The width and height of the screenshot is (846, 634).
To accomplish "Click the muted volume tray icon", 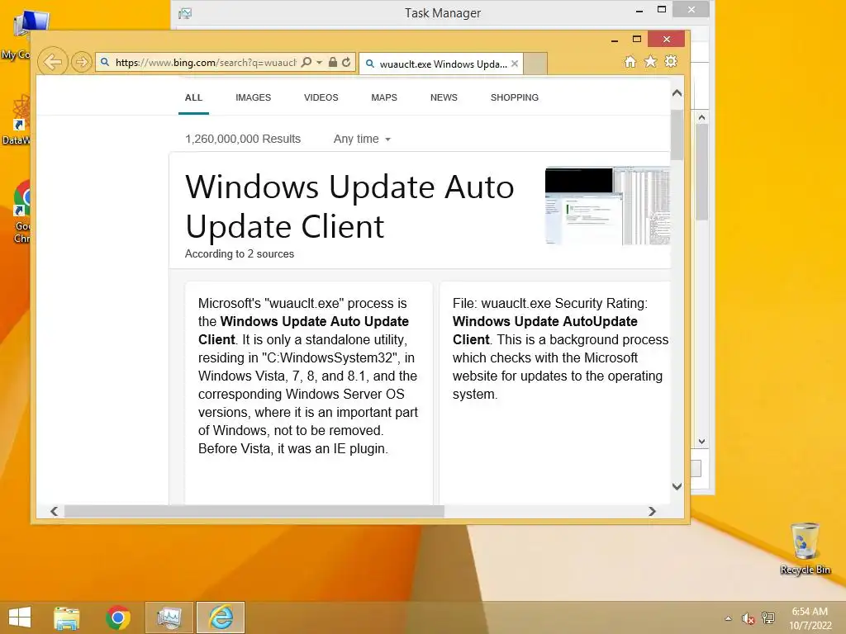I will pyautogui.click(x=748, y=618).
